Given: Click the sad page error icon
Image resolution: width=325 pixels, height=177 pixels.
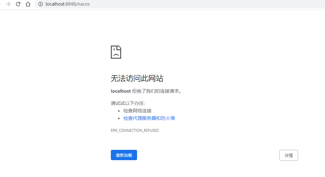Looking at the screenshot, I should tap(116, 52).
